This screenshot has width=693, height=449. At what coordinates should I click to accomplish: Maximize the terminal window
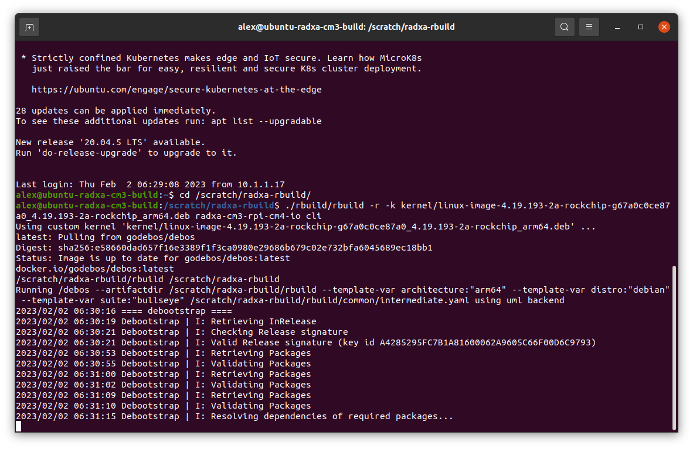click(641, 27)
